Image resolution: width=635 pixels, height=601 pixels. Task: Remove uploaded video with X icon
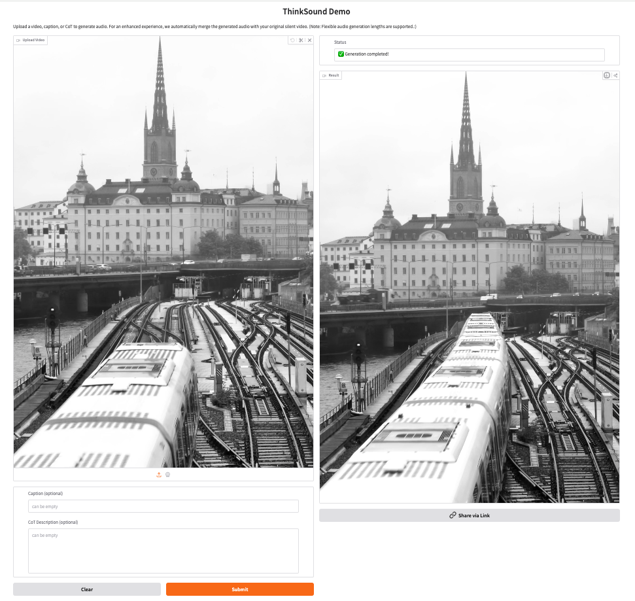[x=309, y=41]
